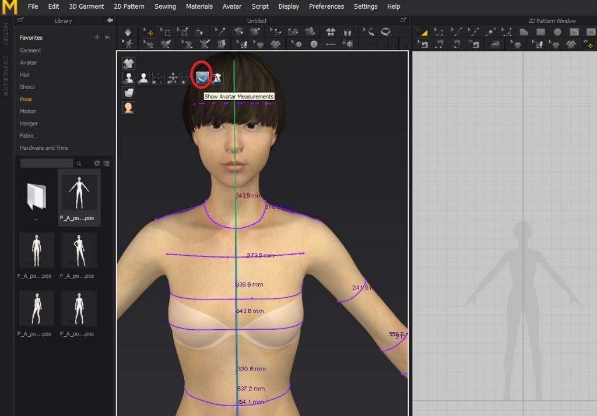Select the Buttonhole line tool
The image size is (597, 416).
tap(331, 44)
